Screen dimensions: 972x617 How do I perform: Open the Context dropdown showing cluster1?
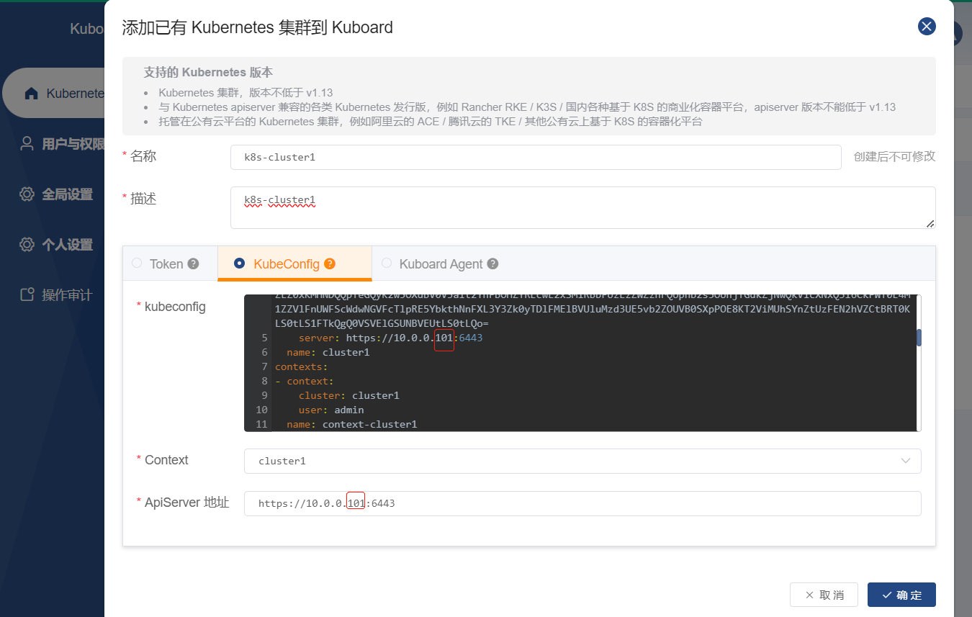[582, 461]
